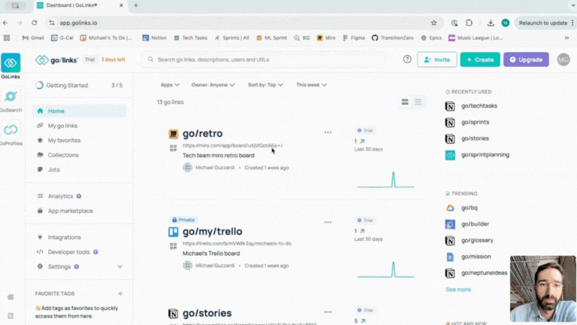The height and width of the screenshot is (325, 577).
Task: Open the GoLinks app icon in left rail
Action: (x=11, y=63)
